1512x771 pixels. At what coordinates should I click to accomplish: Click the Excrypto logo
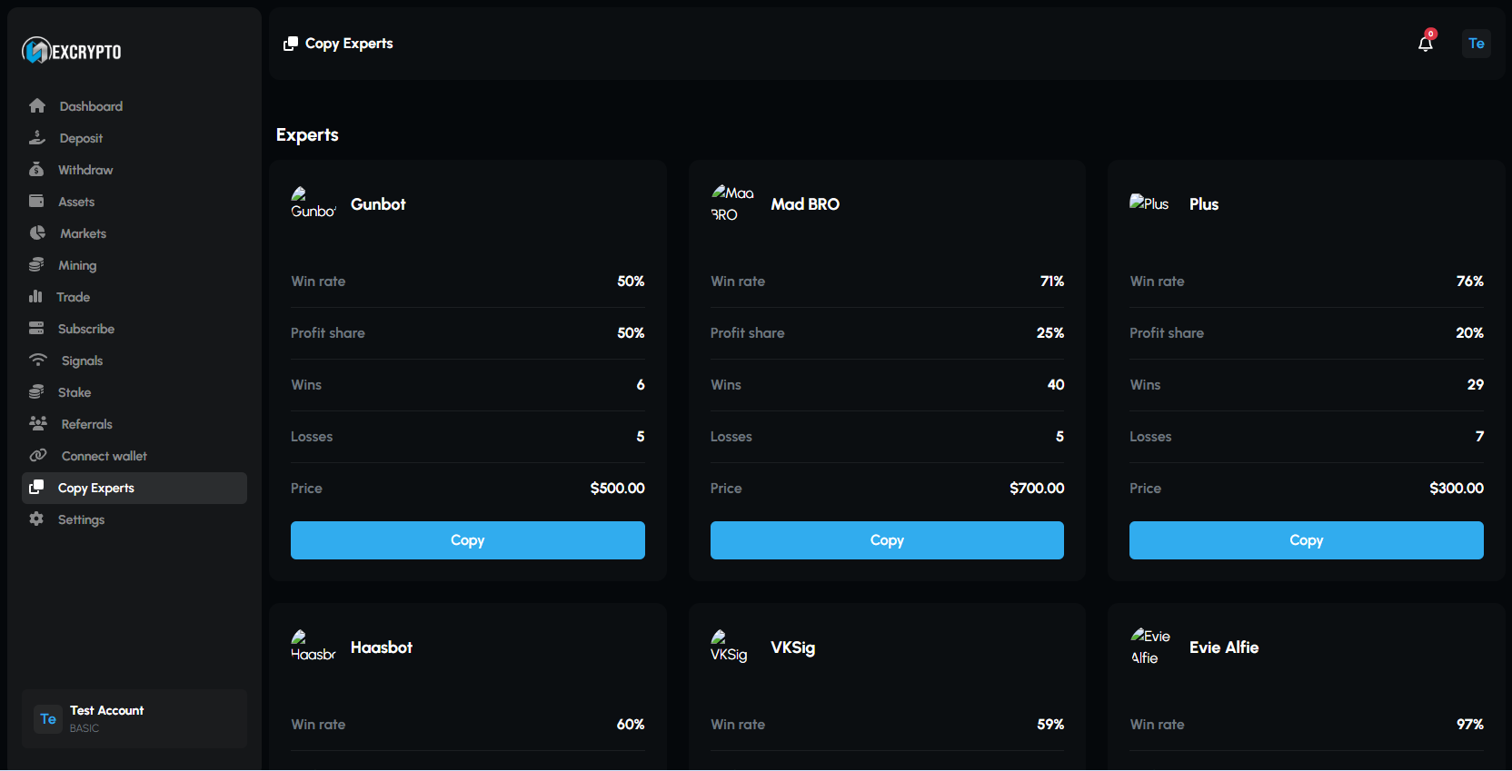(72, 51)
